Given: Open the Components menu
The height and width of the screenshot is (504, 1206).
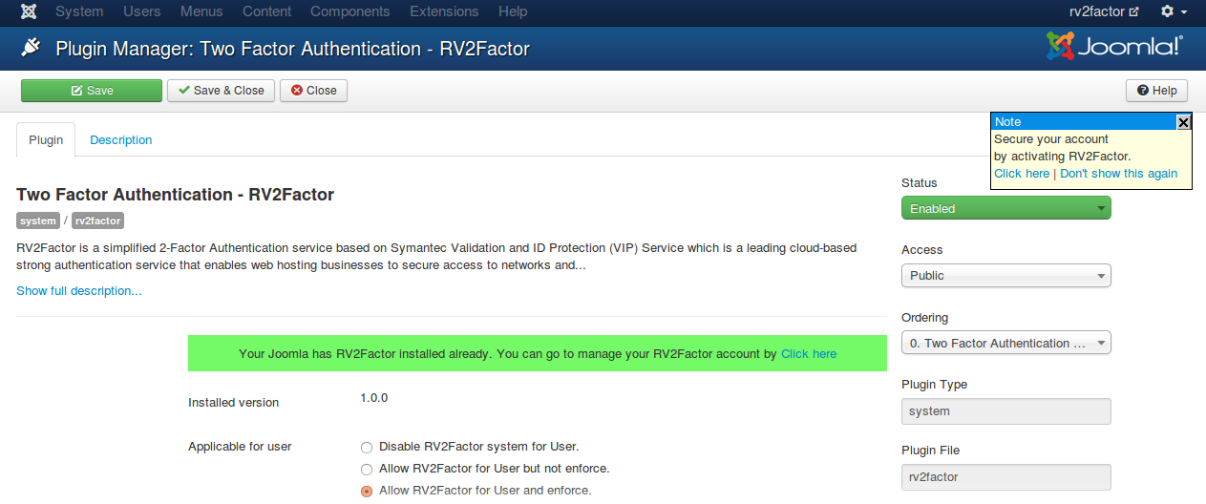Looking at the screenshot, I should tap(349, 11).
